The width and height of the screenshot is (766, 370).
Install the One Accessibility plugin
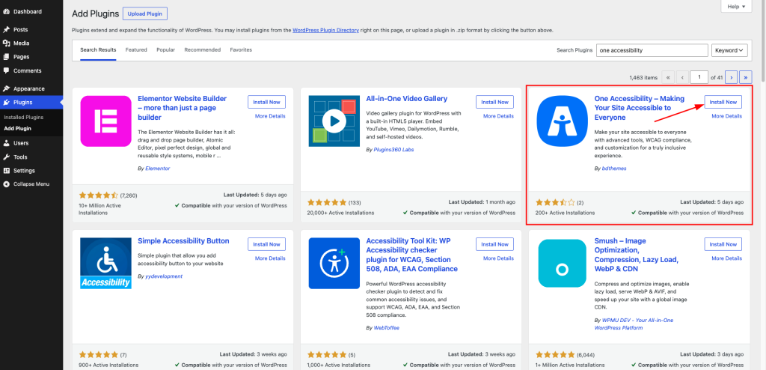723,102
